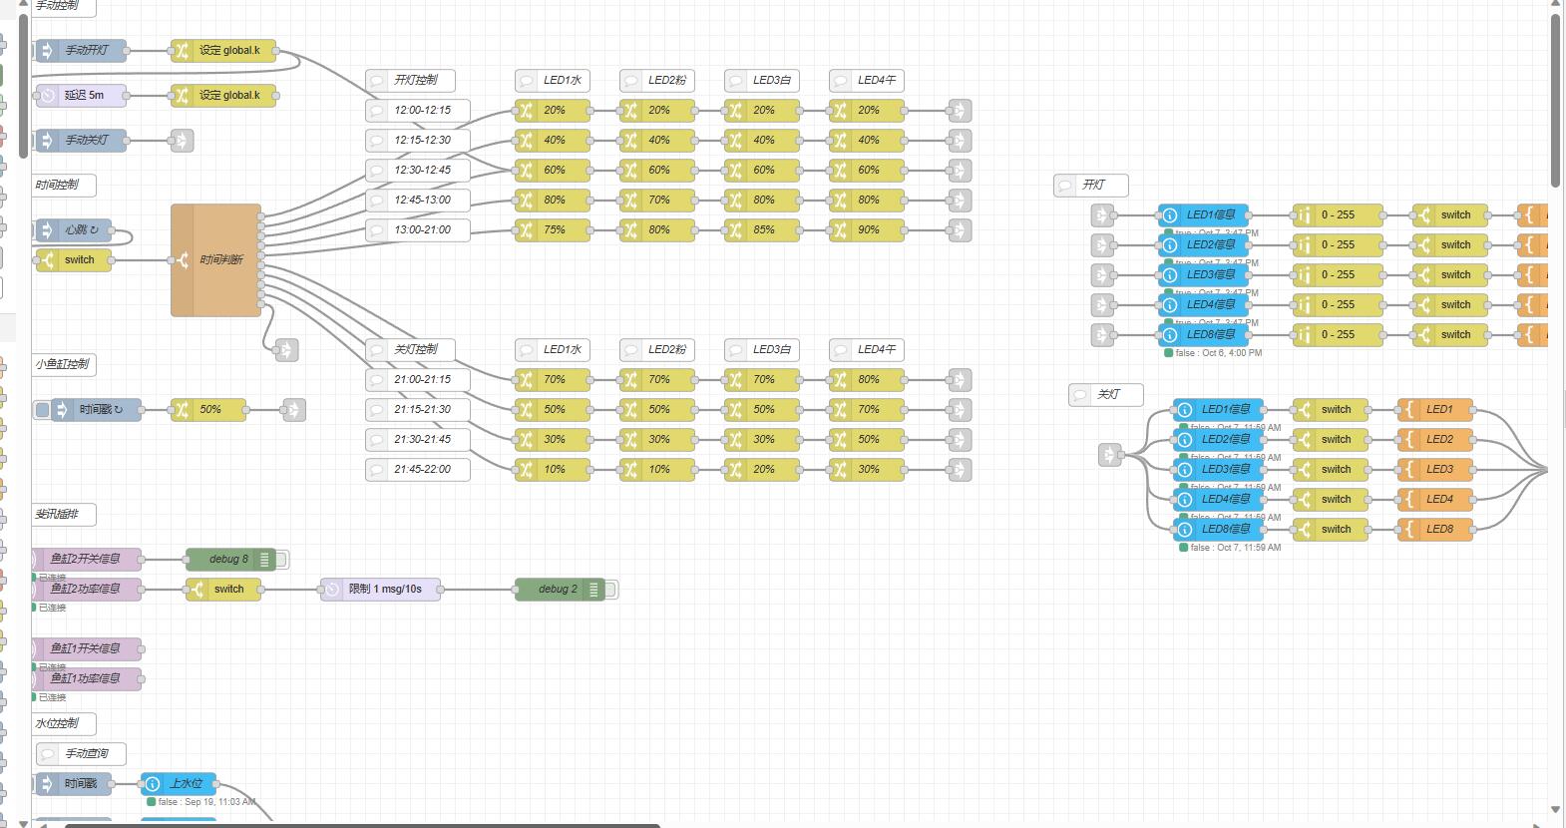Click the brace icon on orange LED1 node
Image resolution: width=1566 pixels, height=828 pixels.
point(1408,409)
